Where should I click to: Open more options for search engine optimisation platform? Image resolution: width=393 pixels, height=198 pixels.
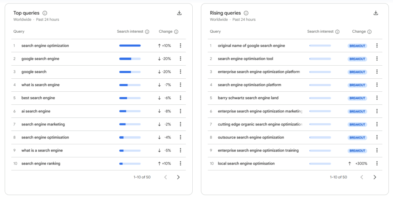[377, 85]
